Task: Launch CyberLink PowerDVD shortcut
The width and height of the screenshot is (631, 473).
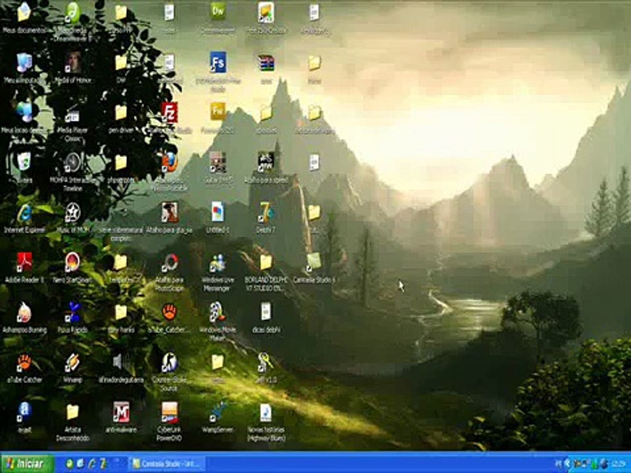Action: [x=170, y=412]
